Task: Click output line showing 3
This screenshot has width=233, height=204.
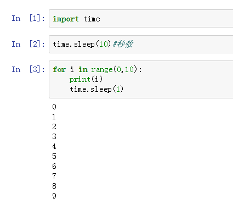Action: click(x=54, y=136)
